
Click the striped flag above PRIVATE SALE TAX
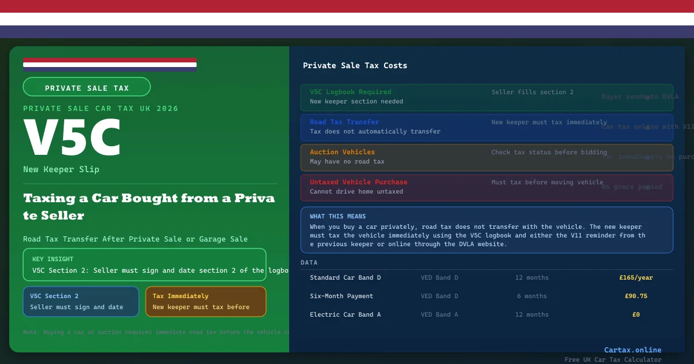(x=110, y=64)
